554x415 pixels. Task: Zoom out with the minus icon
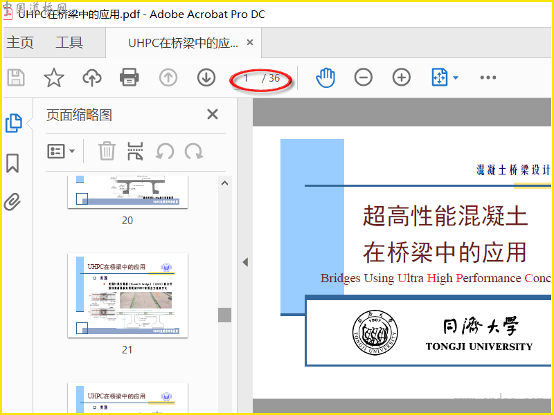click(x=363, y=77)
